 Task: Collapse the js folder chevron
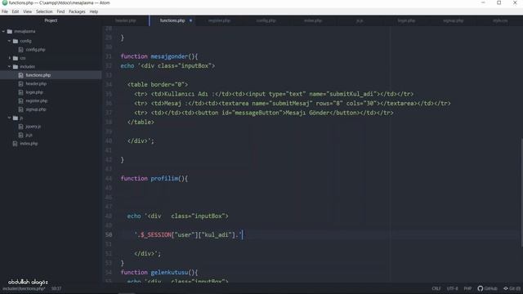(x=9, y=118)
